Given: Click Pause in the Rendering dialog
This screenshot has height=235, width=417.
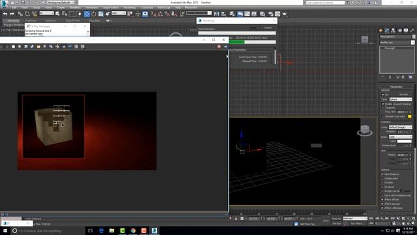Looking at the screenshot, I should [x=253, y=27].
